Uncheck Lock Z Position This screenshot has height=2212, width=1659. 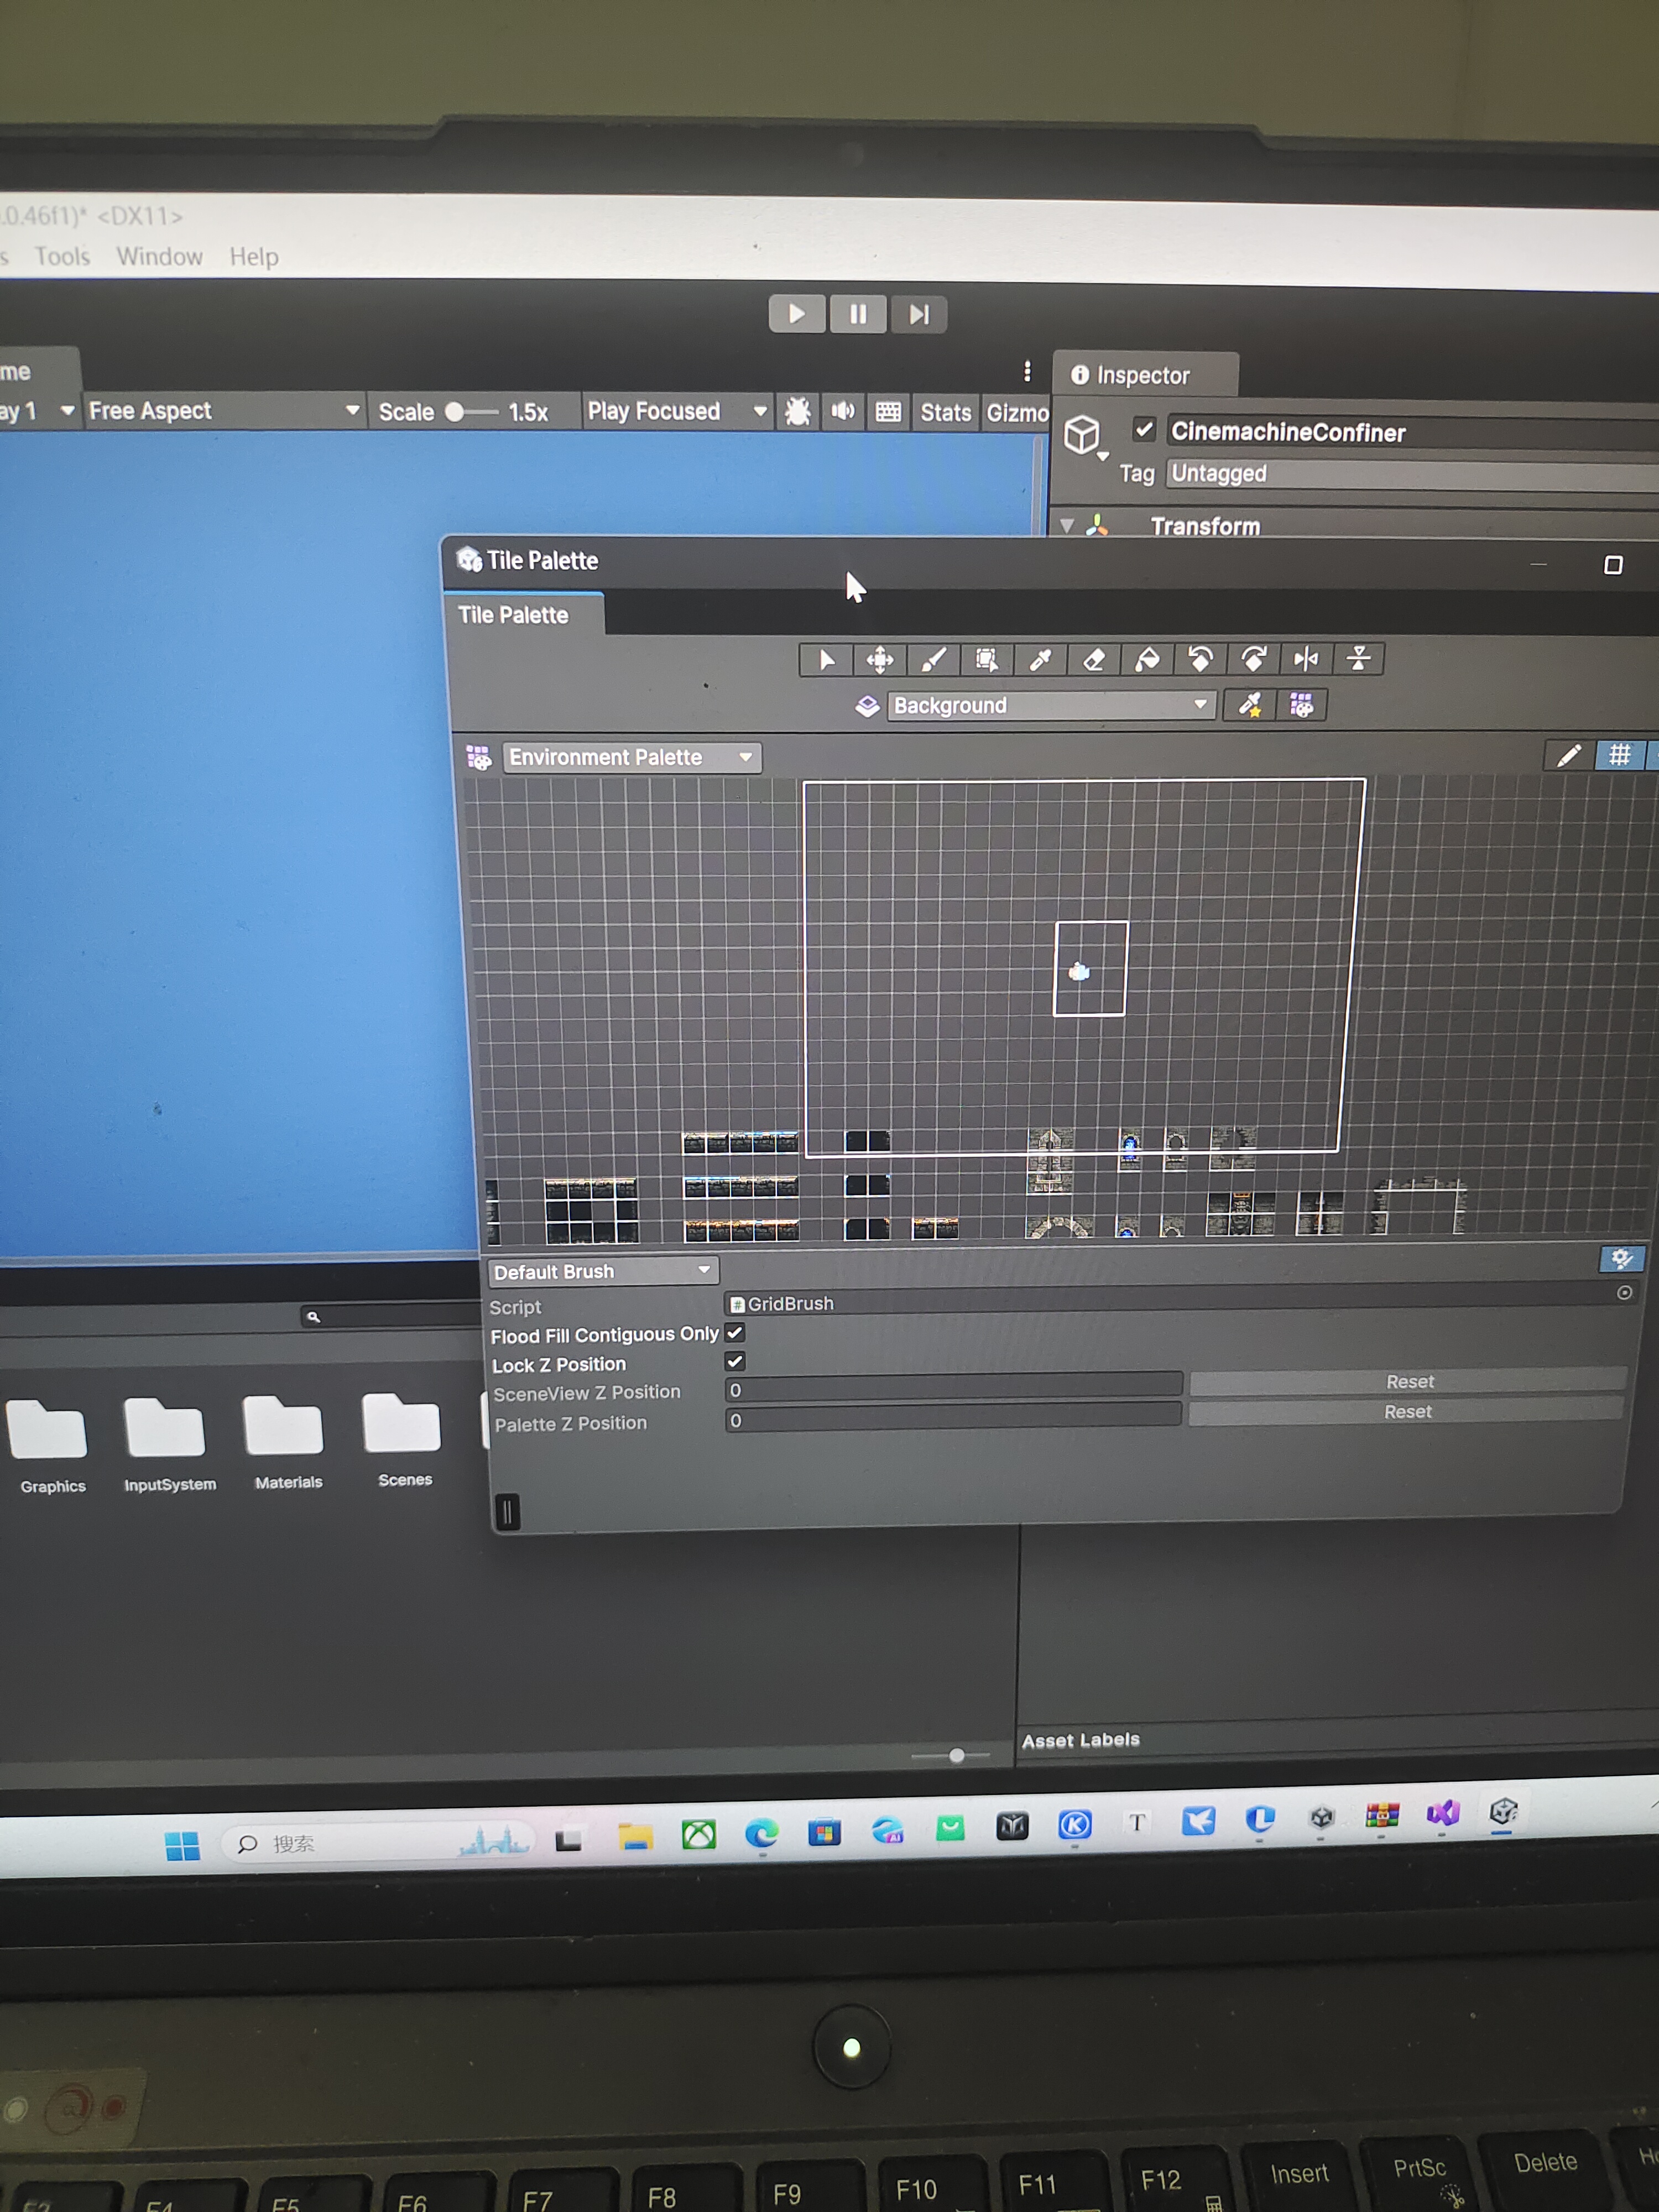[735, 1362]
